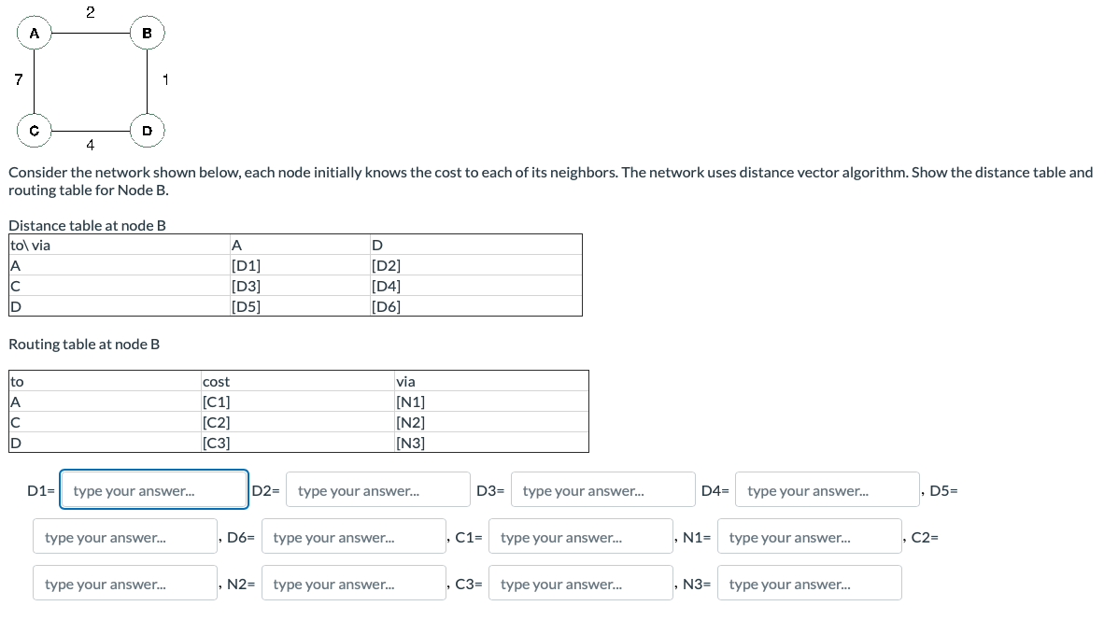The height and width of the screenshot is (620, 1118).
Task: Click the D4 answer input box
Action: [827, 489]
